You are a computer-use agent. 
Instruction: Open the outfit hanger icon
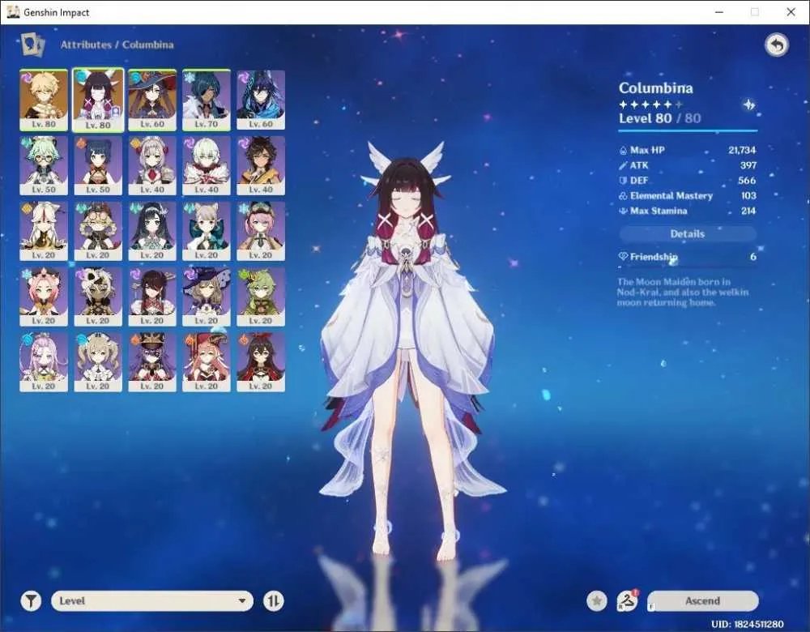click(x=627, y=601)
